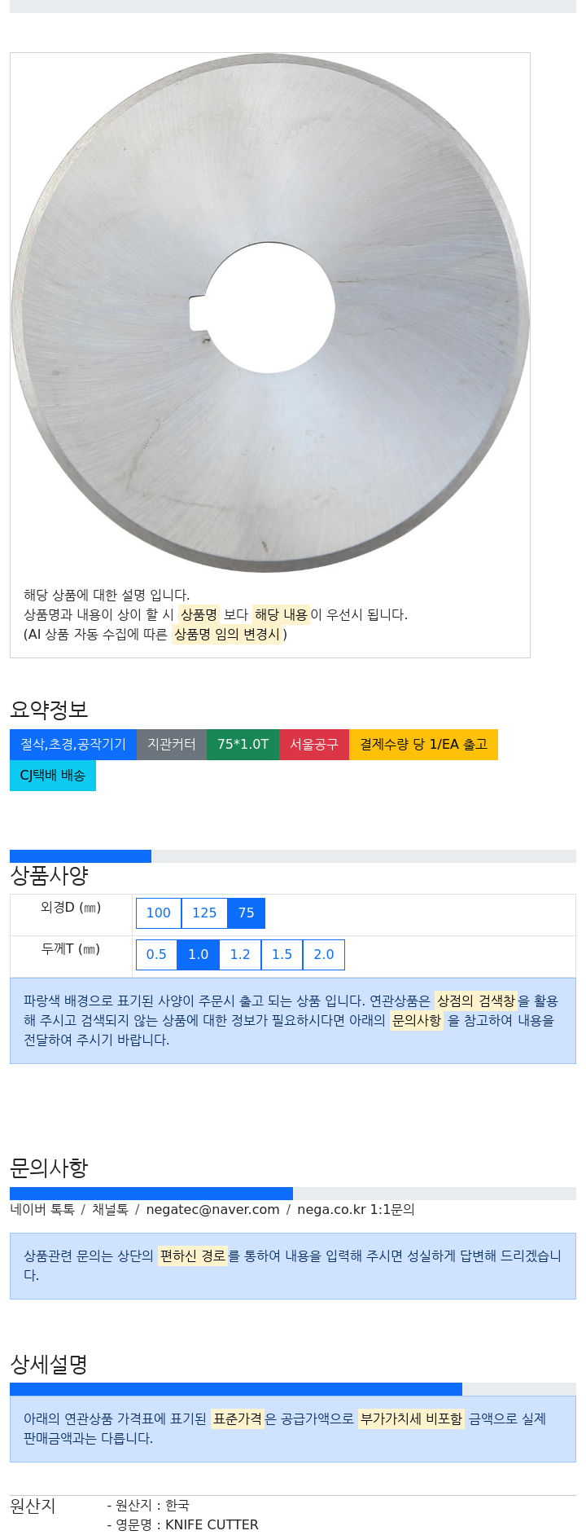Choose thickness 1.2 option
Image resolution: width=586 pixels, height=1535 pixels.
(240, 955)
